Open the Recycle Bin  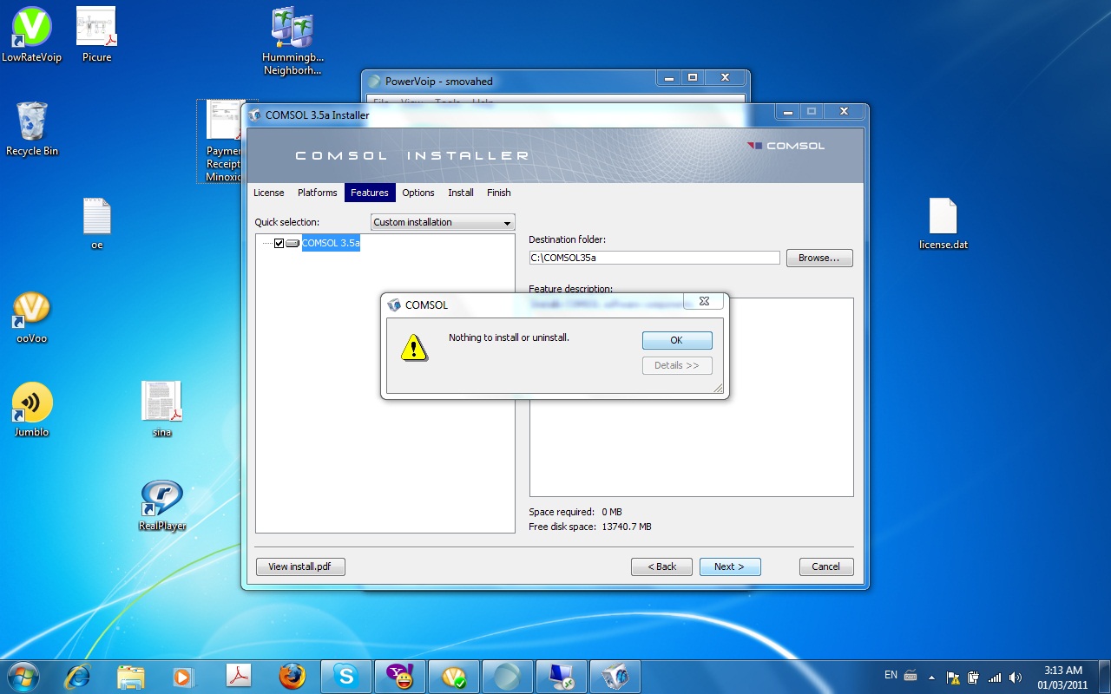point(32,129)
